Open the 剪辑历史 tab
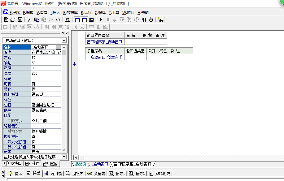 click(160, 174)
